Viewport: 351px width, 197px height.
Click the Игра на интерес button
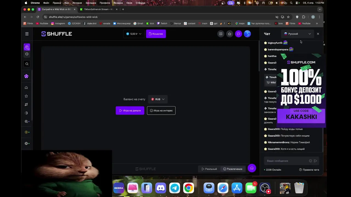pos(161,111)
